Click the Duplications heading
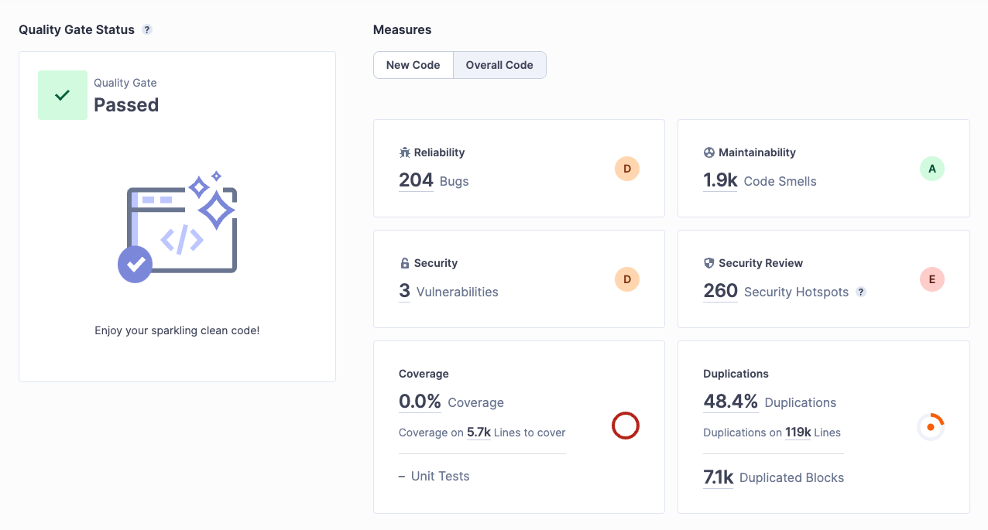Image resolution: width=988 pixels, height=530 pixels. 736,374
